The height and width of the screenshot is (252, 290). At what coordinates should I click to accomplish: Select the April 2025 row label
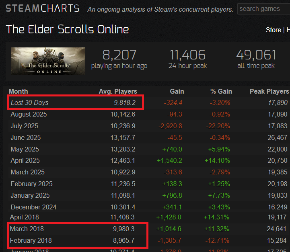click(25, 160)
